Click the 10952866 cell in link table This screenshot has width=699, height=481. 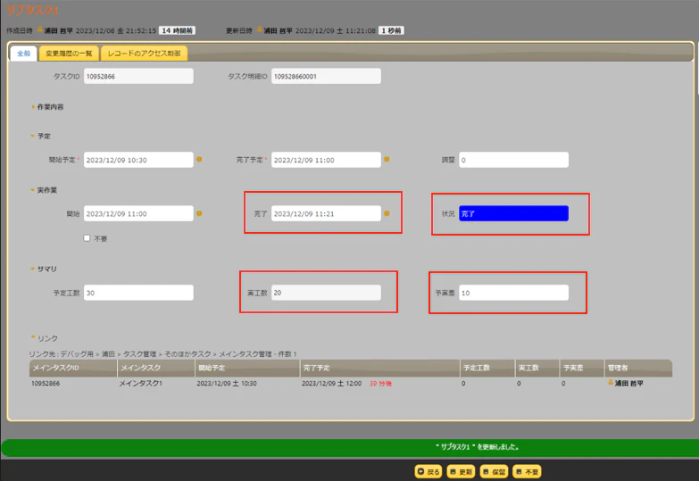point(46,383)
